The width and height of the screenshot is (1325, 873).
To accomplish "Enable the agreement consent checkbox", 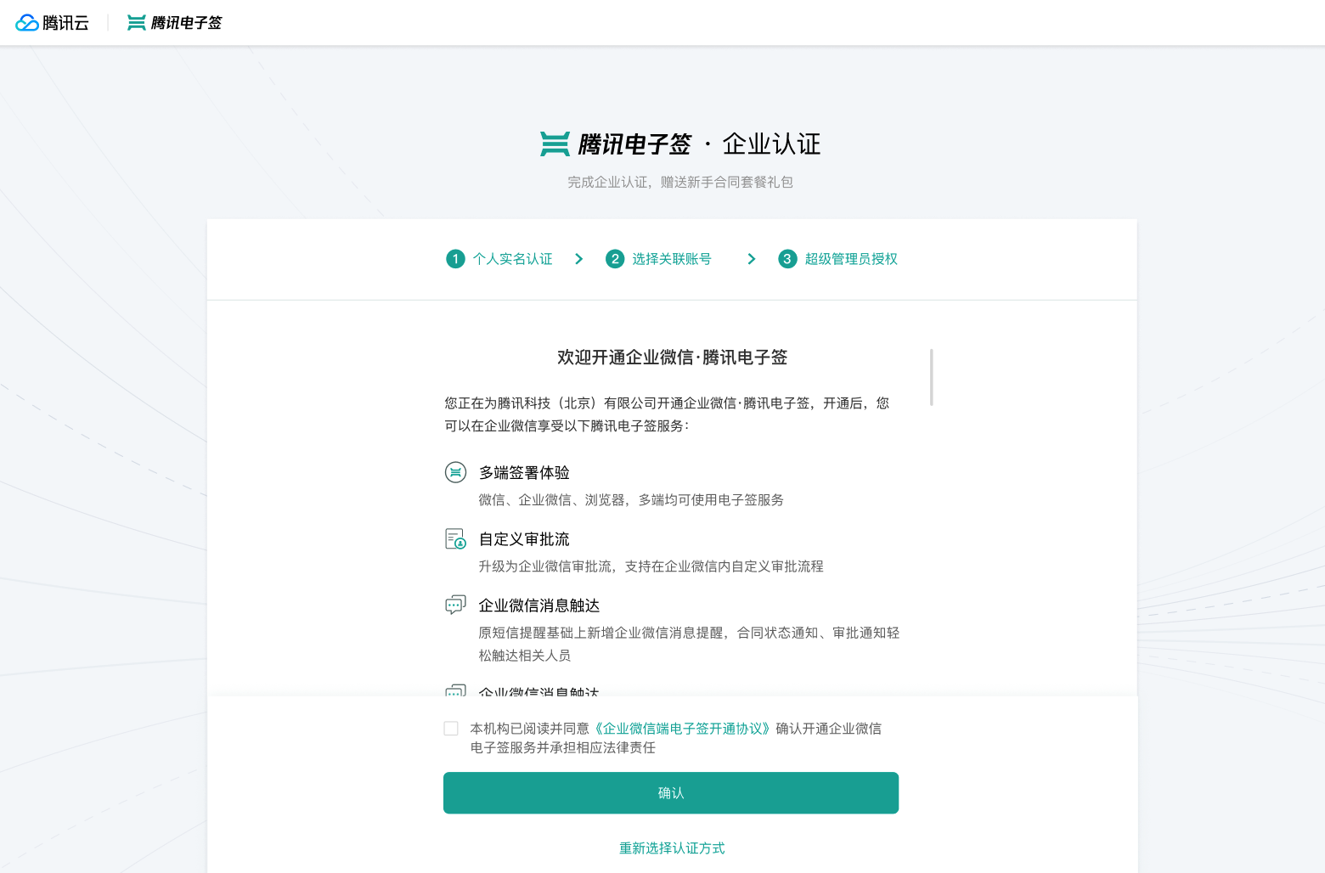I will pos(451,728).
